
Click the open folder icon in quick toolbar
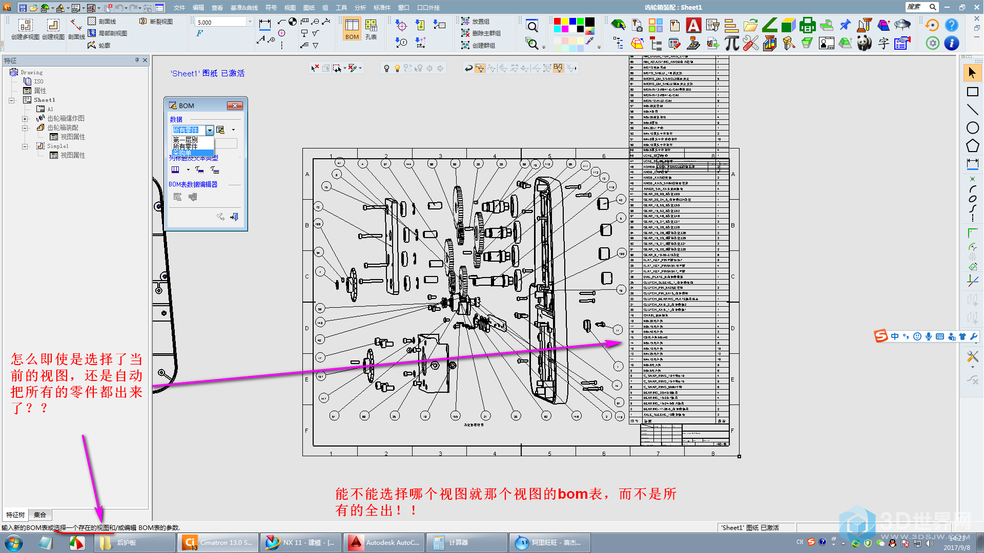[34, 8]
